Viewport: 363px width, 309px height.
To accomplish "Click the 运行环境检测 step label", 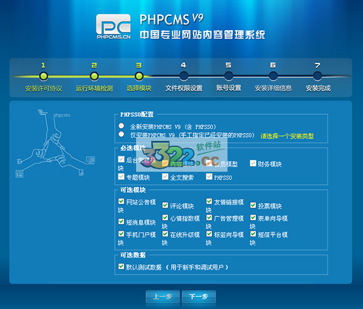I will point(94,88).
